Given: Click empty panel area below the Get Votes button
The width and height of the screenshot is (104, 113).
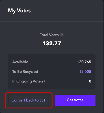Looking at the screenshot, I should click(75, 109).
